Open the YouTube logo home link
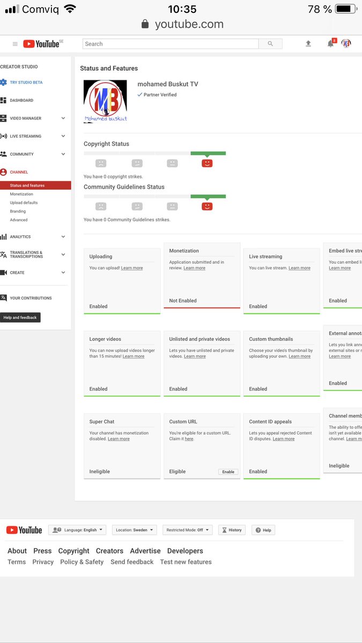 click(41, 44)
